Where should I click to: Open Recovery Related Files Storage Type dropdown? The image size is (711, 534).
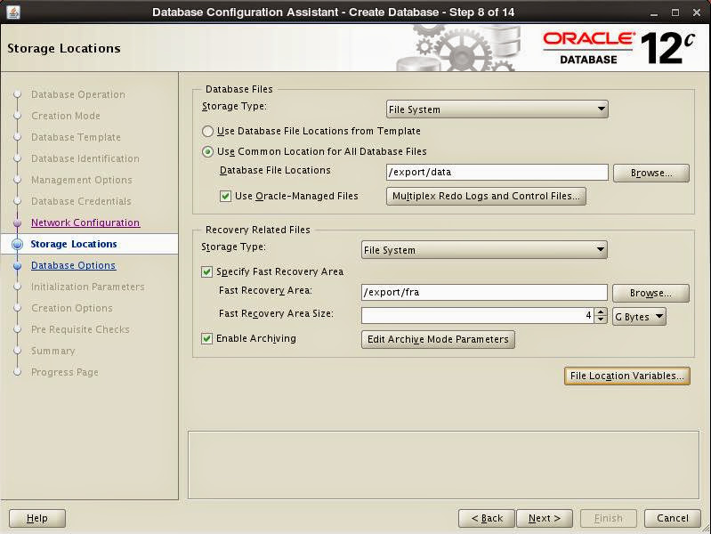tap(484, 250)
